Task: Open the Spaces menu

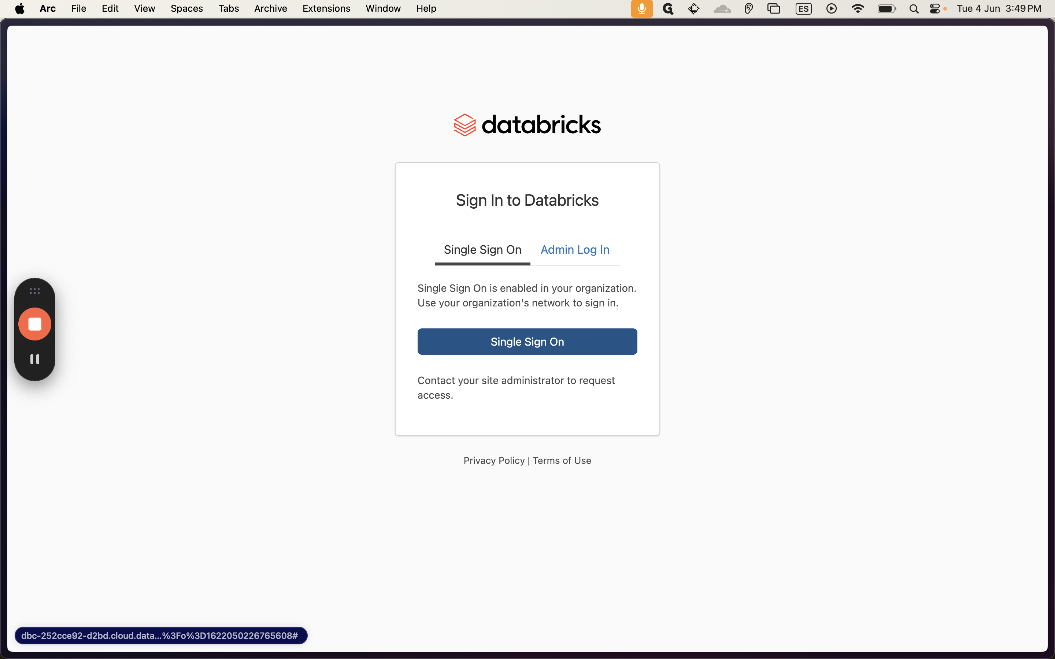Action: (x=186, y=8)
